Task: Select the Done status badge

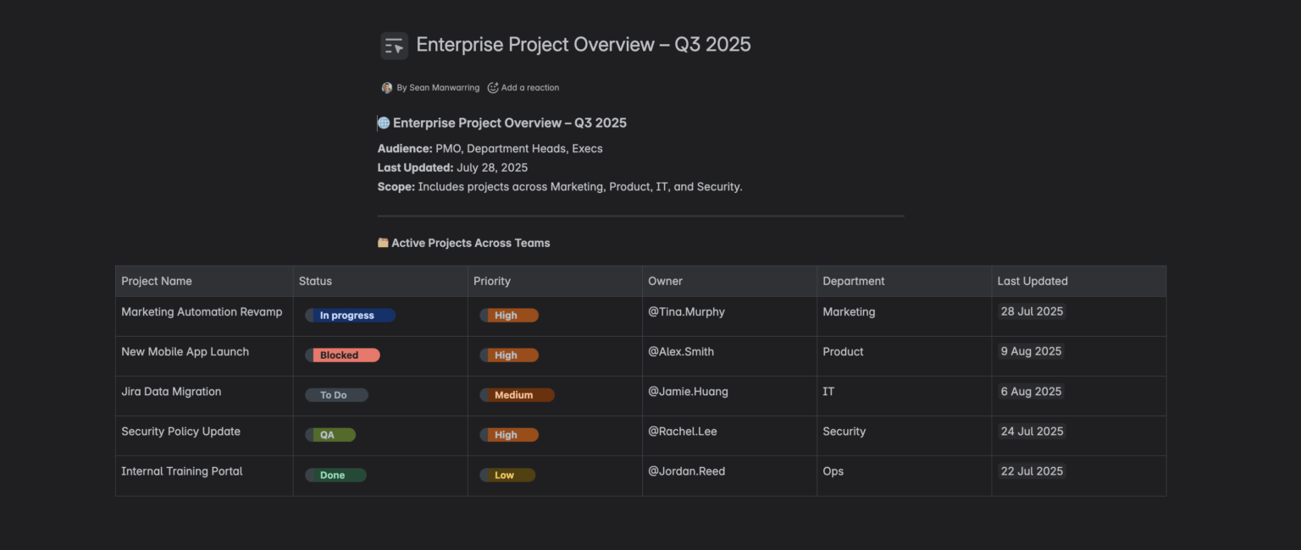Action: click(335, 476)
